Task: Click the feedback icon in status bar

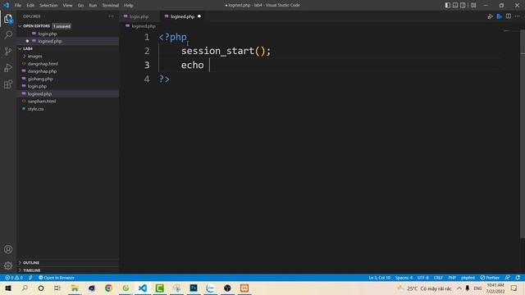Action: point(508,278)
